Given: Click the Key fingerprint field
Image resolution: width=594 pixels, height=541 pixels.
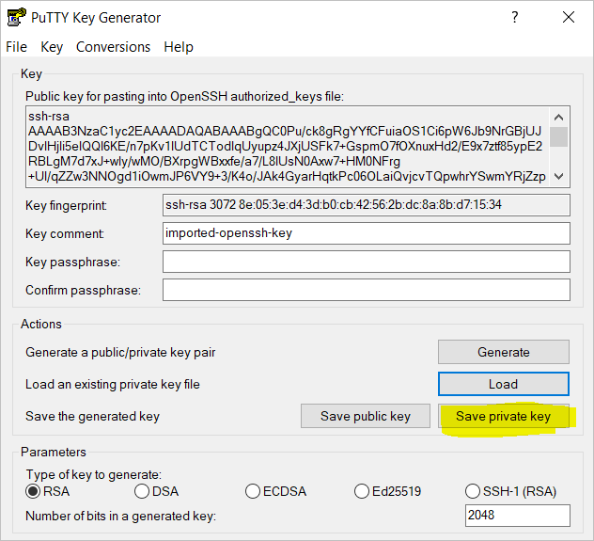Looking at the screenshot, I should click(367, 205).
